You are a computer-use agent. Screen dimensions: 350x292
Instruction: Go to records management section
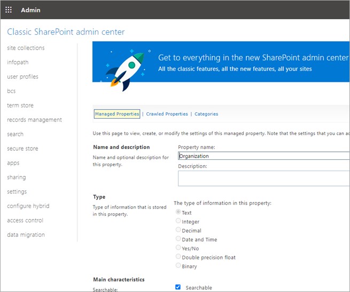tap(34, 120)
